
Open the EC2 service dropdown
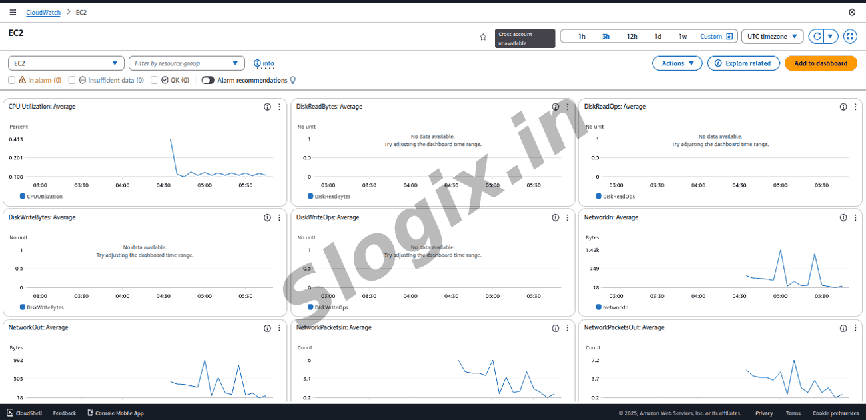click(x=66, y=63)
